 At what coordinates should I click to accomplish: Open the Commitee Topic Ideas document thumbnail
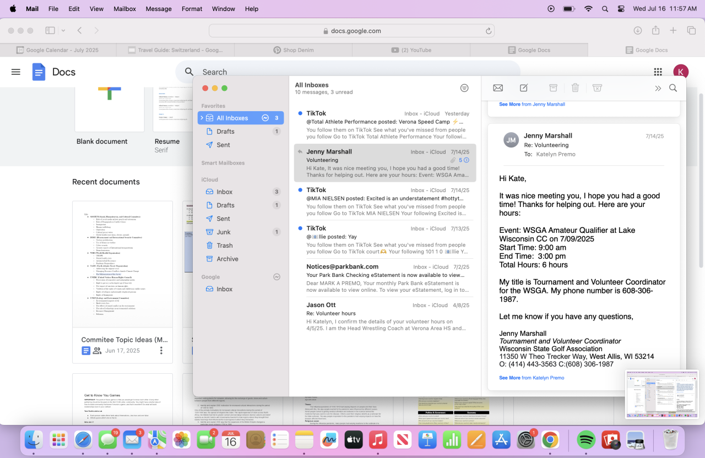click(122, 264)
